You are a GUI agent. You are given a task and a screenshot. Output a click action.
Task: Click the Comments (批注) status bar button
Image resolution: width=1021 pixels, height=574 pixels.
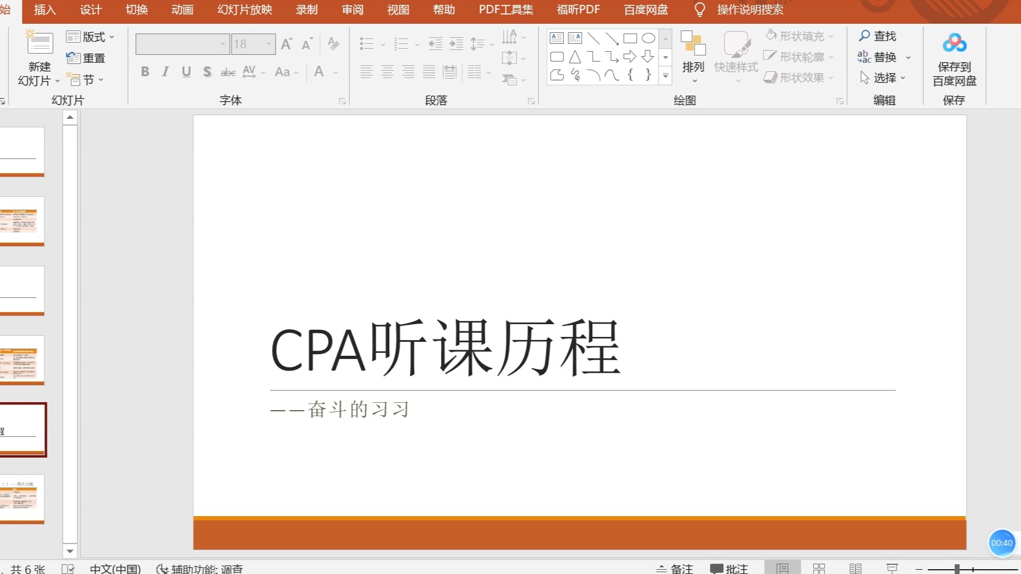(729, 569)
